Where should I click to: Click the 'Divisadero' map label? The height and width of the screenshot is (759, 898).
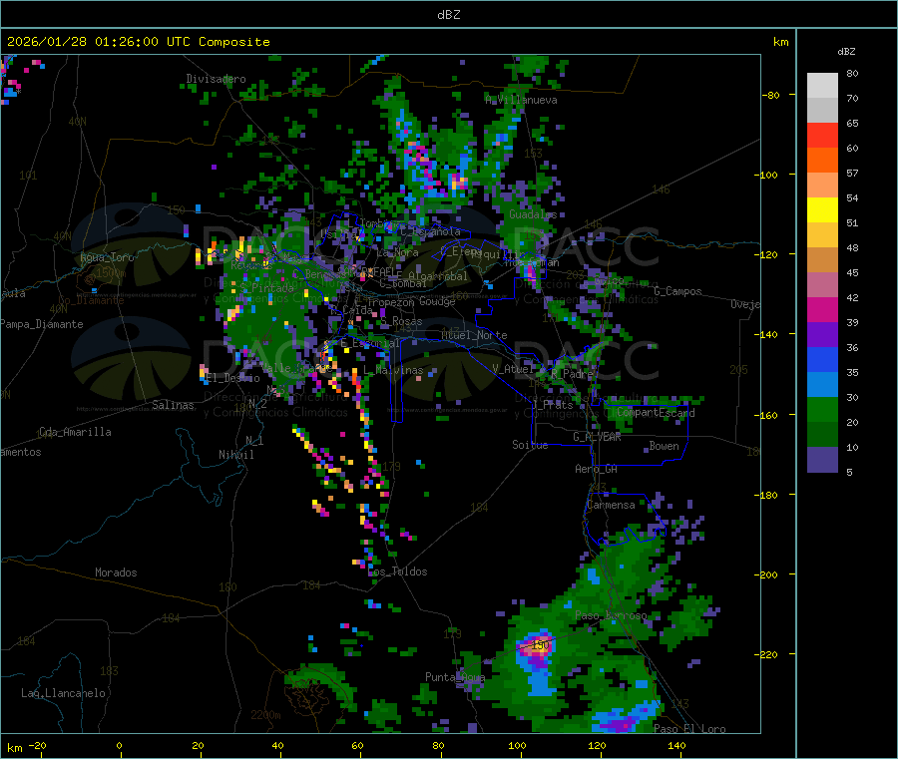coord(216,79)
